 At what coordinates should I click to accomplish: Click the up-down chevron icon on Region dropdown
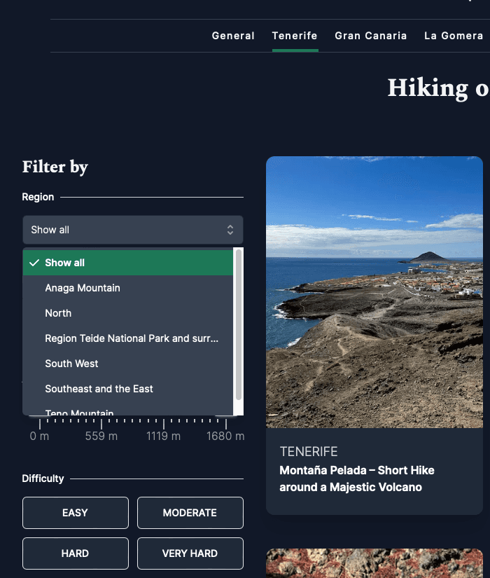point(230,230)
